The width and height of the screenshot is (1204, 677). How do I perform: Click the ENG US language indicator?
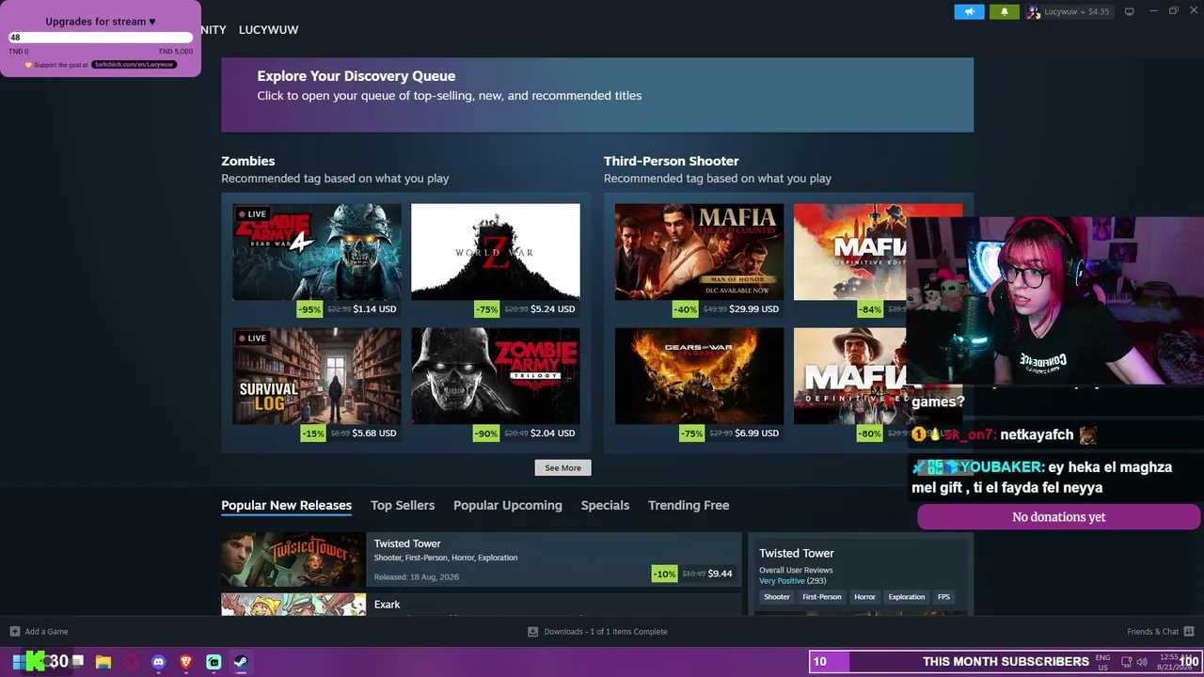[x=1103, y=662]
